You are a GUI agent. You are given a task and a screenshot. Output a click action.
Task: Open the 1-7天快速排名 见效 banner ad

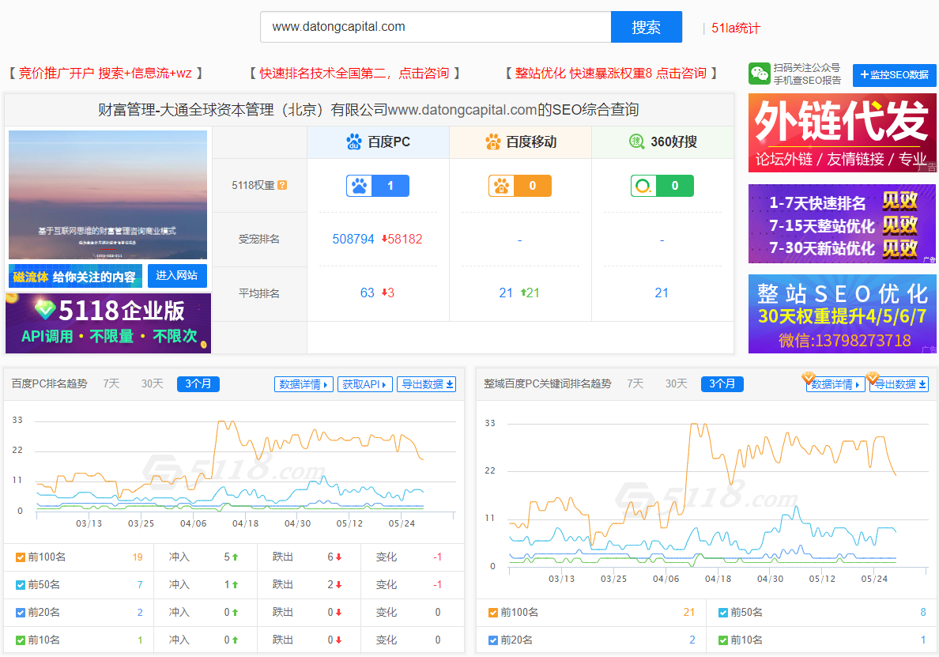842,224
